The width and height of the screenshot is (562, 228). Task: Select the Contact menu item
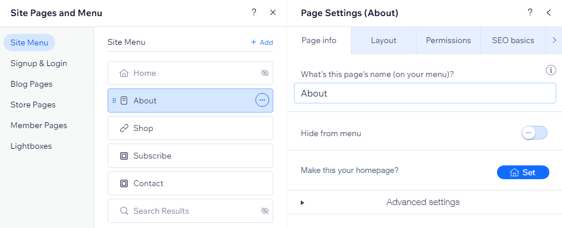[190, 183]
